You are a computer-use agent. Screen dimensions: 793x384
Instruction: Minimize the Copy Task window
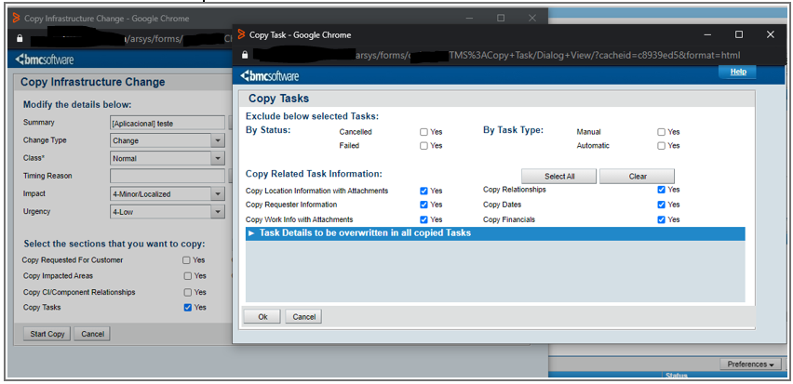point(707,34)
